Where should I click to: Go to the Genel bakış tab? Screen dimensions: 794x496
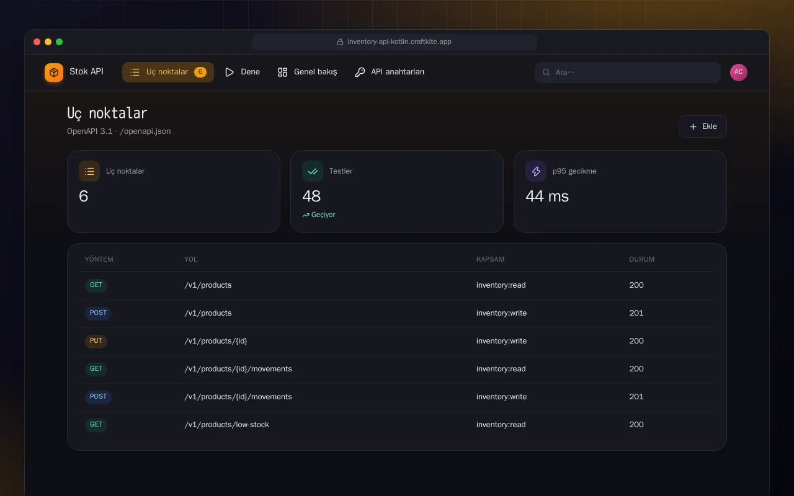[308, 73]
